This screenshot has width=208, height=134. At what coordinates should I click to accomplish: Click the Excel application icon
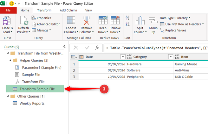(2, 3)
